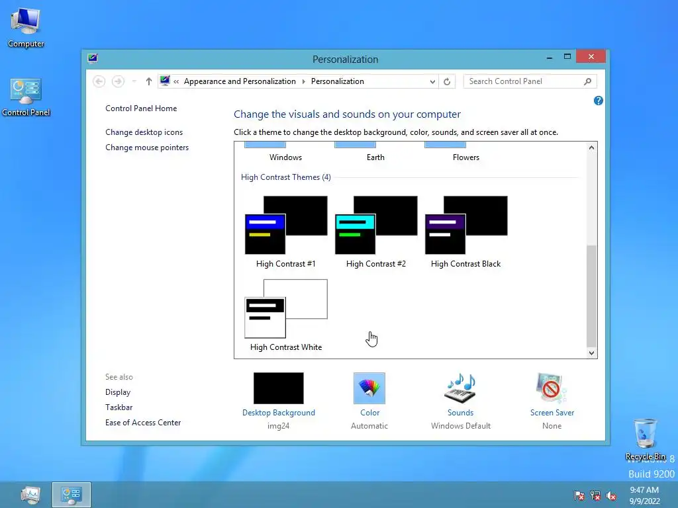This screenshot has height=508, width=678.
Task: Open Change mouse pointers link
Action: click(147, 148)
